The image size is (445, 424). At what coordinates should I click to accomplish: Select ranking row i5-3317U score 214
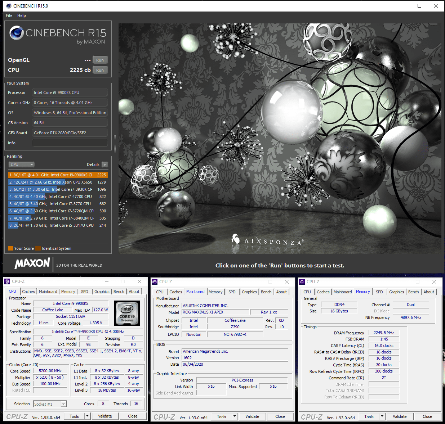[58, 225]
